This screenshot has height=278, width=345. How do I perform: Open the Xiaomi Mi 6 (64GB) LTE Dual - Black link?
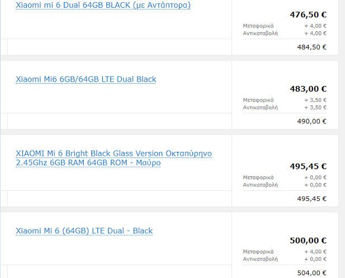(x=84, y=231)
